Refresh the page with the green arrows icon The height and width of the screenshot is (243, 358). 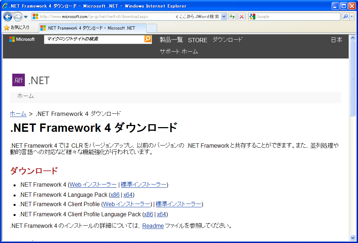click(x=232, y=17)
